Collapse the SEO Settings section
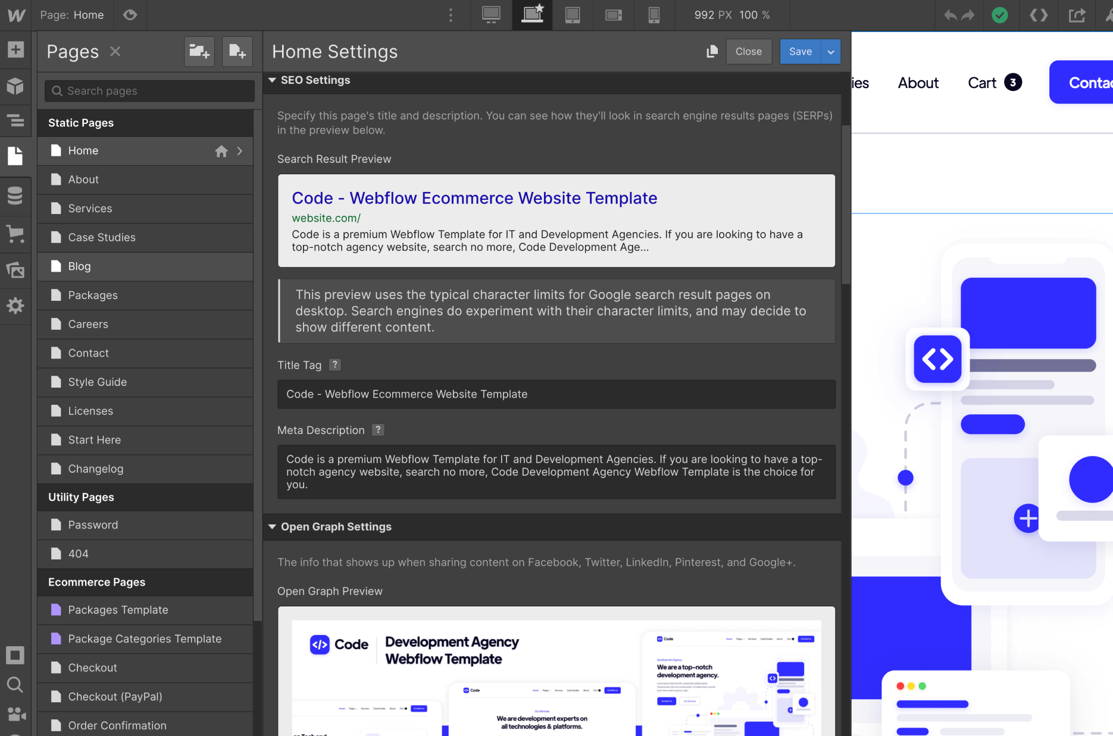1113x736 pixels. [x=273, y=80]
